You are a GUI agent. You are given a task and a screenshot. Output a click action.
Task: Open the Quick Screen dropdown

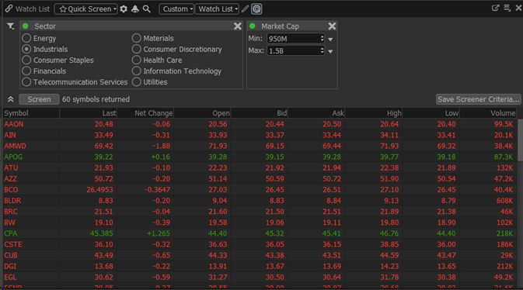tap(86, 9)
